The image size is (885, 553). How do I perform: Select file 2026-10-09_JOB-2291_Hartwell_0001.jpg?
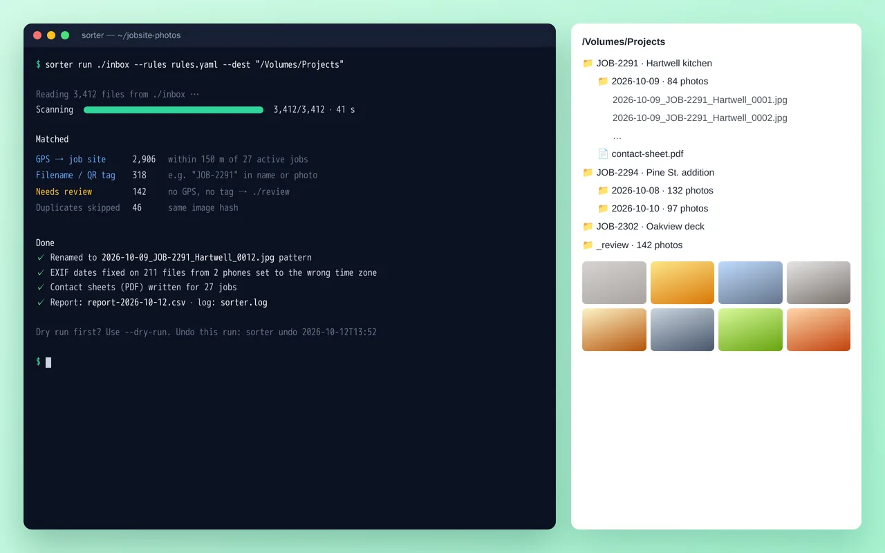[x=700, y=100]
